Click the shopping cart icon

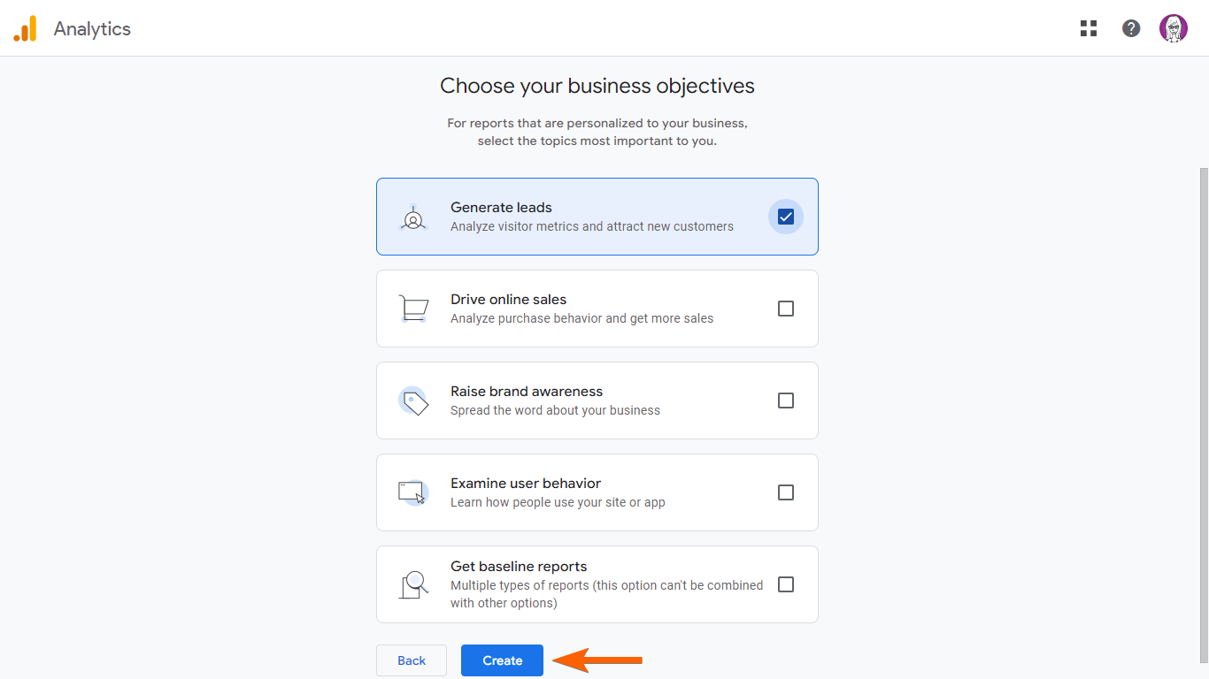pyautogui.click(x=412, y=309)
